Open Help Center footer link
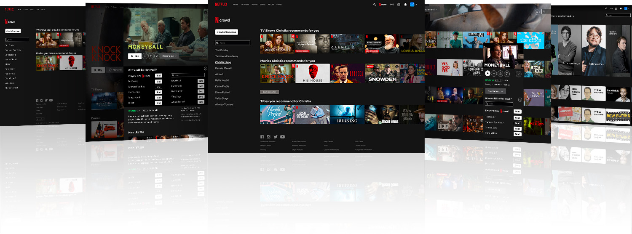 328,141
